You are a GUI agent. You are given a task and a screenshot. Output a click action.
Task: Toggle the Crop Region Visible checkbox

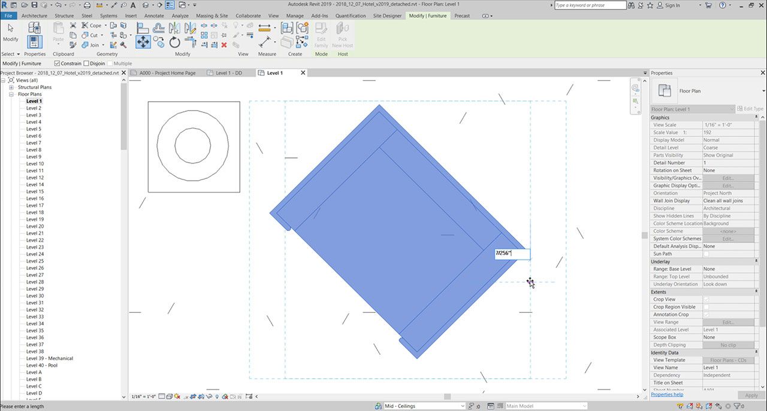point(706,307)
